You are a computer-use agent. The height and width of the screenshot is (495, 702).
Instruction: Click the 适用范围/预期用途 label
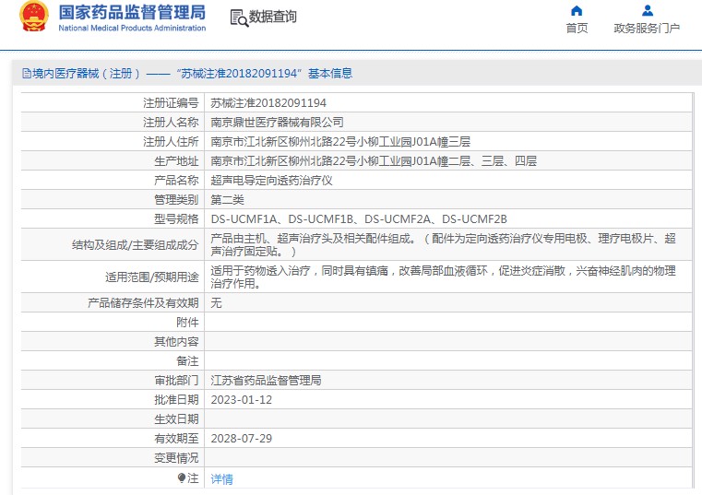(152, 277)
